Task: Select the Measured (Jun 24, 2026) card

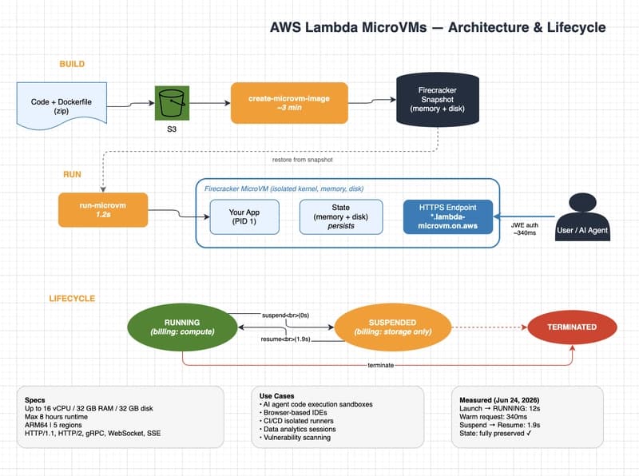Action: tap(527, 417)
